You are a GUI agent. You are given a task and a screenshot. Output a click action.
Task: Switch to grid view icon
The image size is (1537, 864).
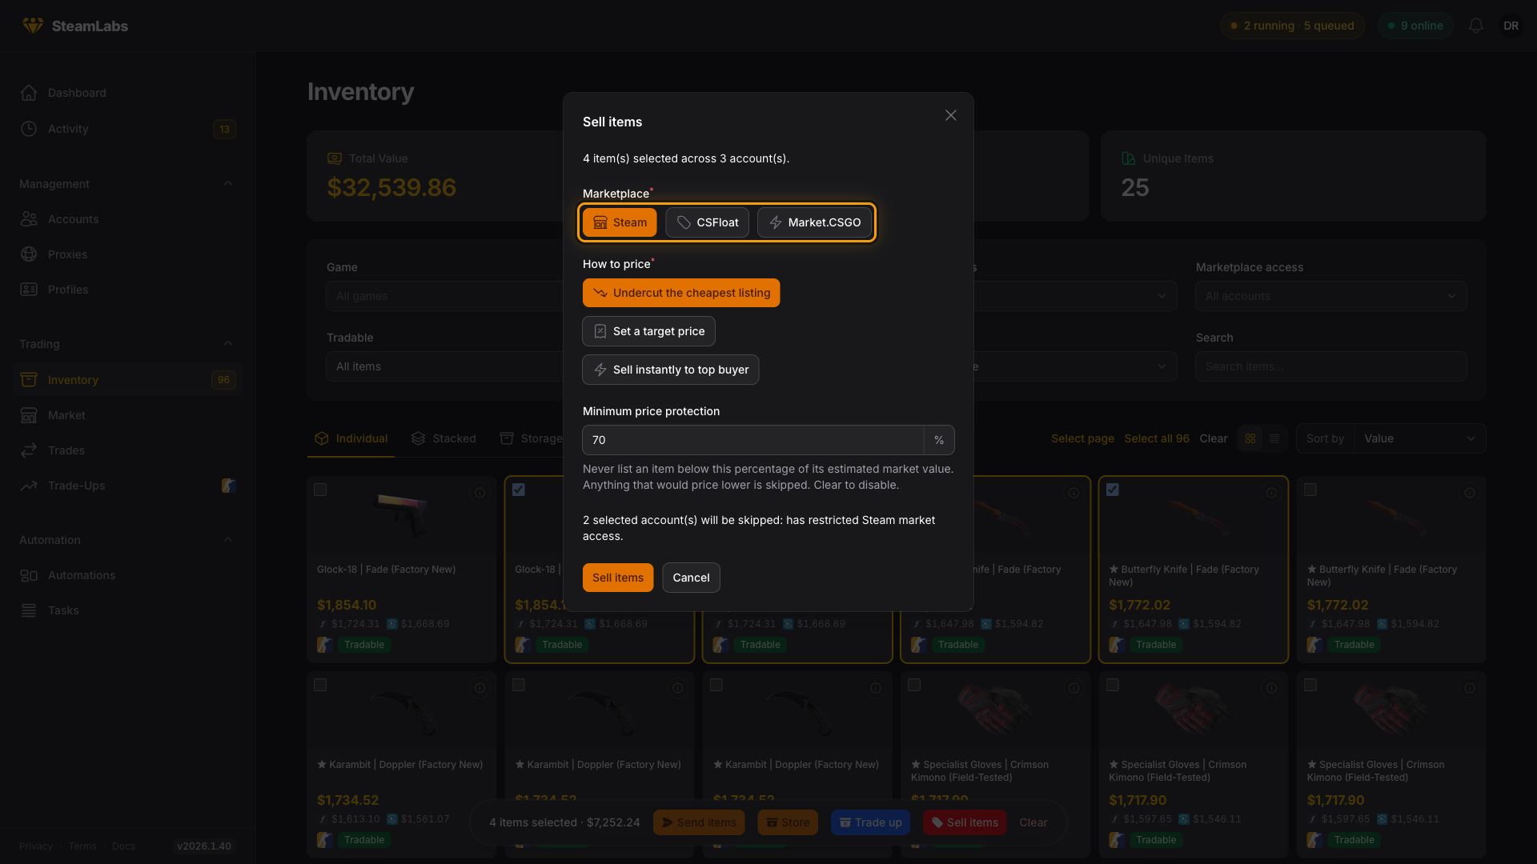tap(1250, 438)
